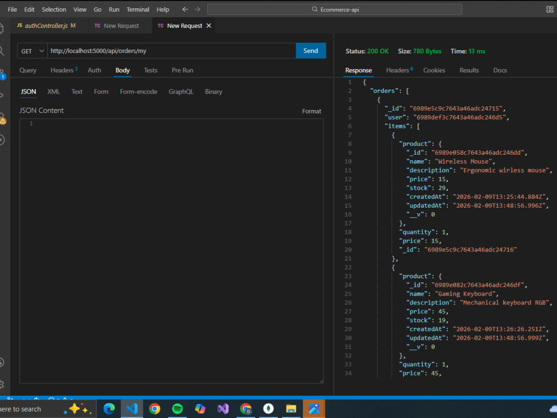This screenshot has height=418, width=557.
Task: Open the Run menu
Action: click(114, 9)
